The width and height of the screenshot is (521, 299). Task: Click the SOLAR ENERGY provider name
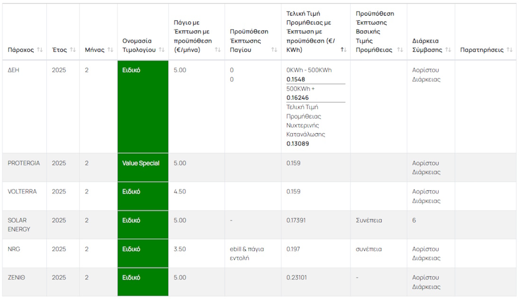pos(19,225)
